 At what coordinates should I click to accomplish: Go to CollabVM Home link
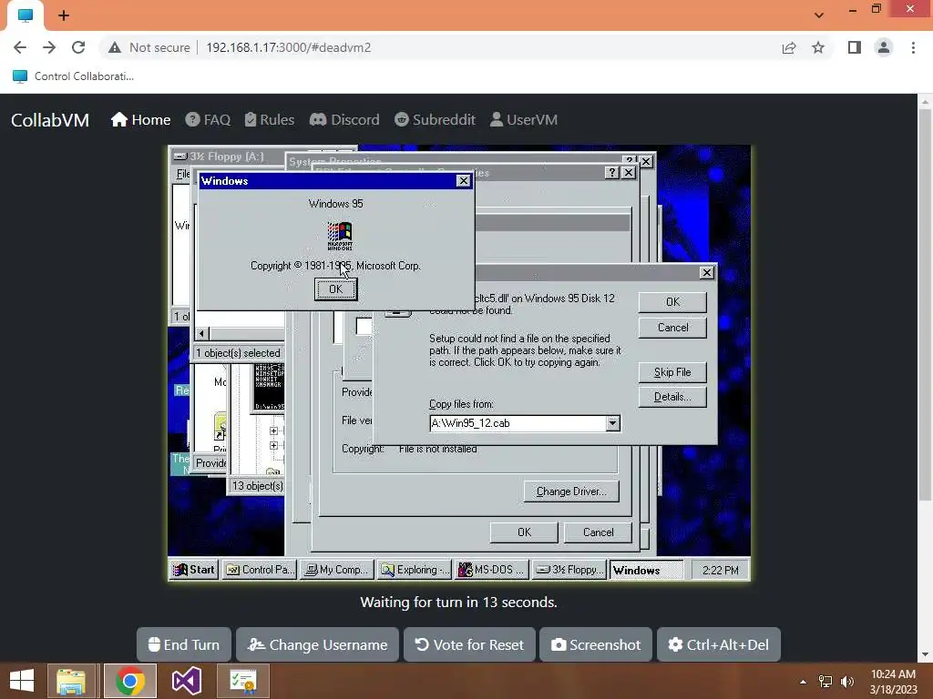[x=140, y=119]
